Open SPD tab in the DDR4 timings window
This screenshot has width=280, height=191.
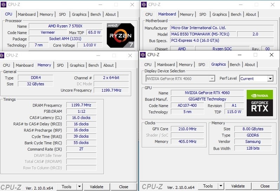(x=60, y=65)
